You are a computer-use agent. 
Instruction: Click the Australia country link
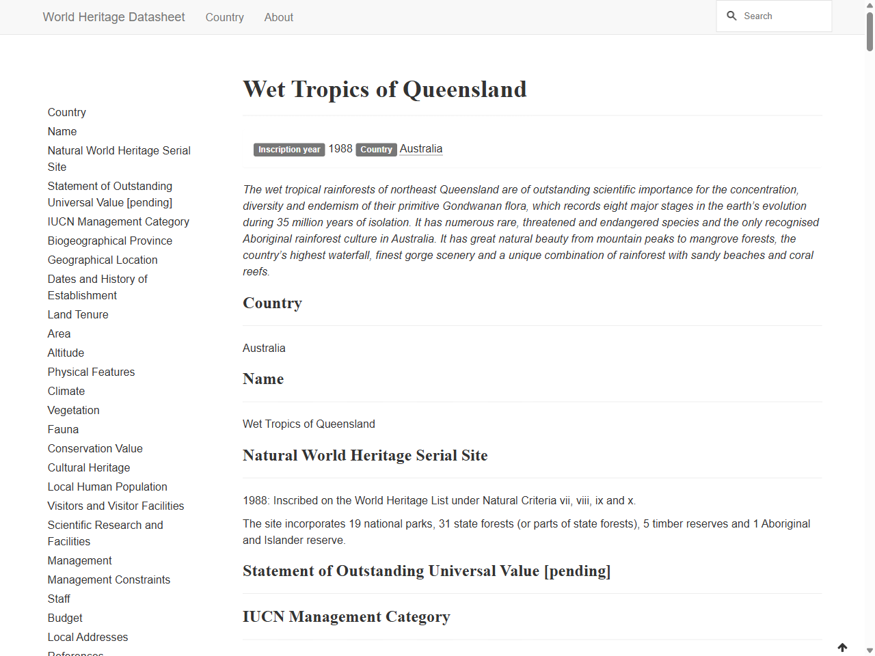tap(420, 148)
